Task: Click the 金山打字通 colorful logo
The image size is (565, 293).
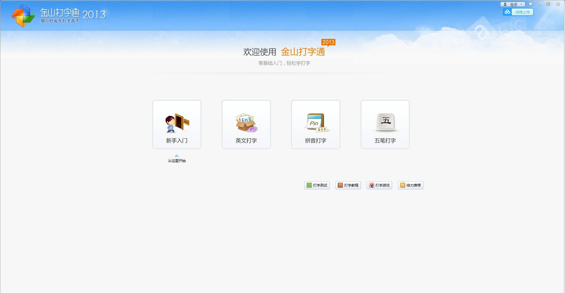Action: pos(23,16)
